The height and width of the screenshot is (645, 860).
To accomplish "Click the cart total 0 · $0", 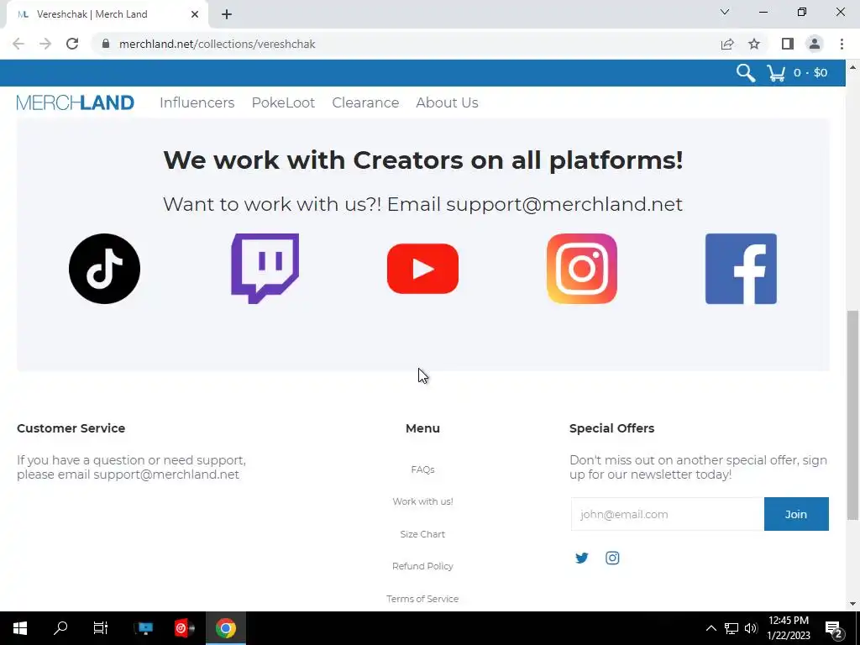I will pyautogui.click(x=810, y=73).
